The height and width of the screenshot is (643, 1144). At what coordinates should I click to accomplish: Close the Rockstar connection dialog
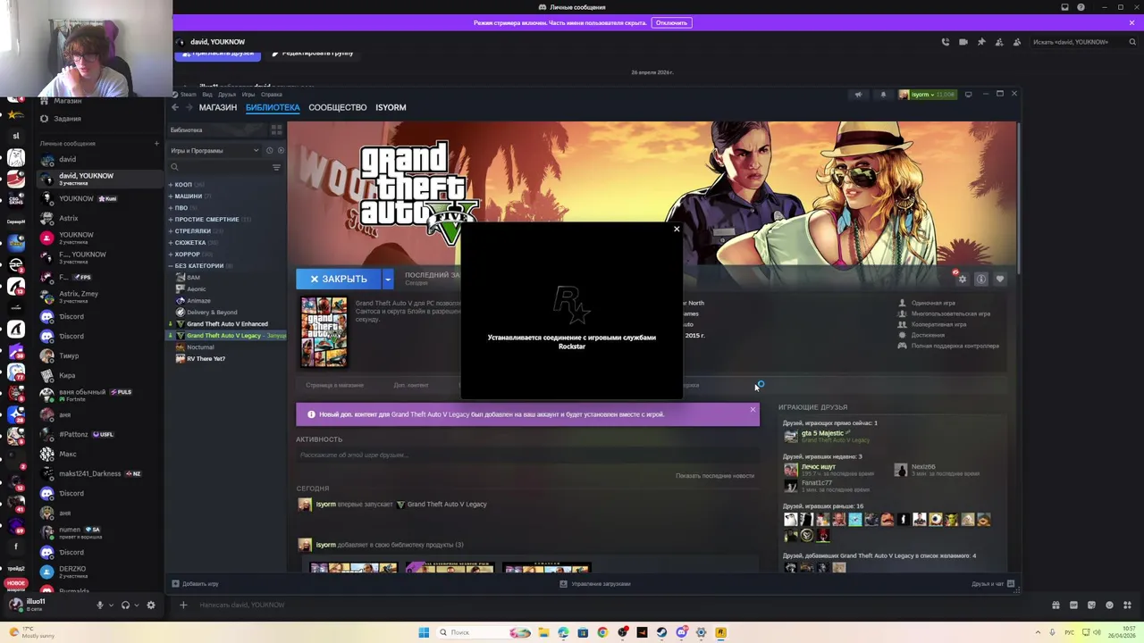click(x=677, y=230)
